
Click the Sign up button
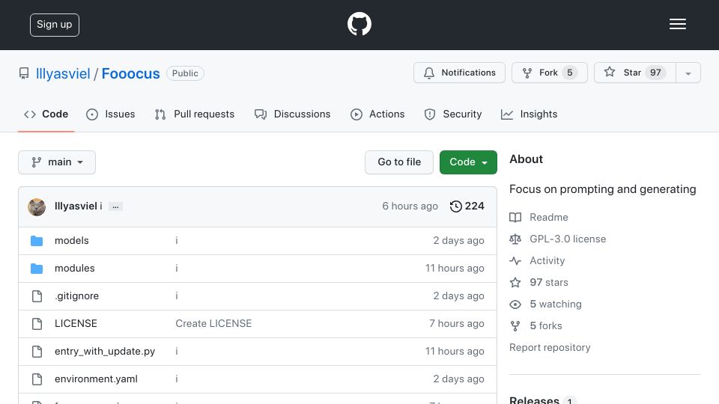tap(55, 25)
